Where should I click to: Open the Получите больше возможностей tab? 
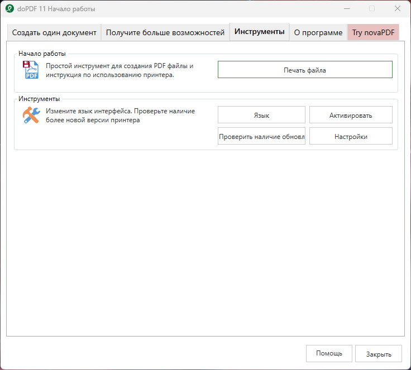click(165, 32)
